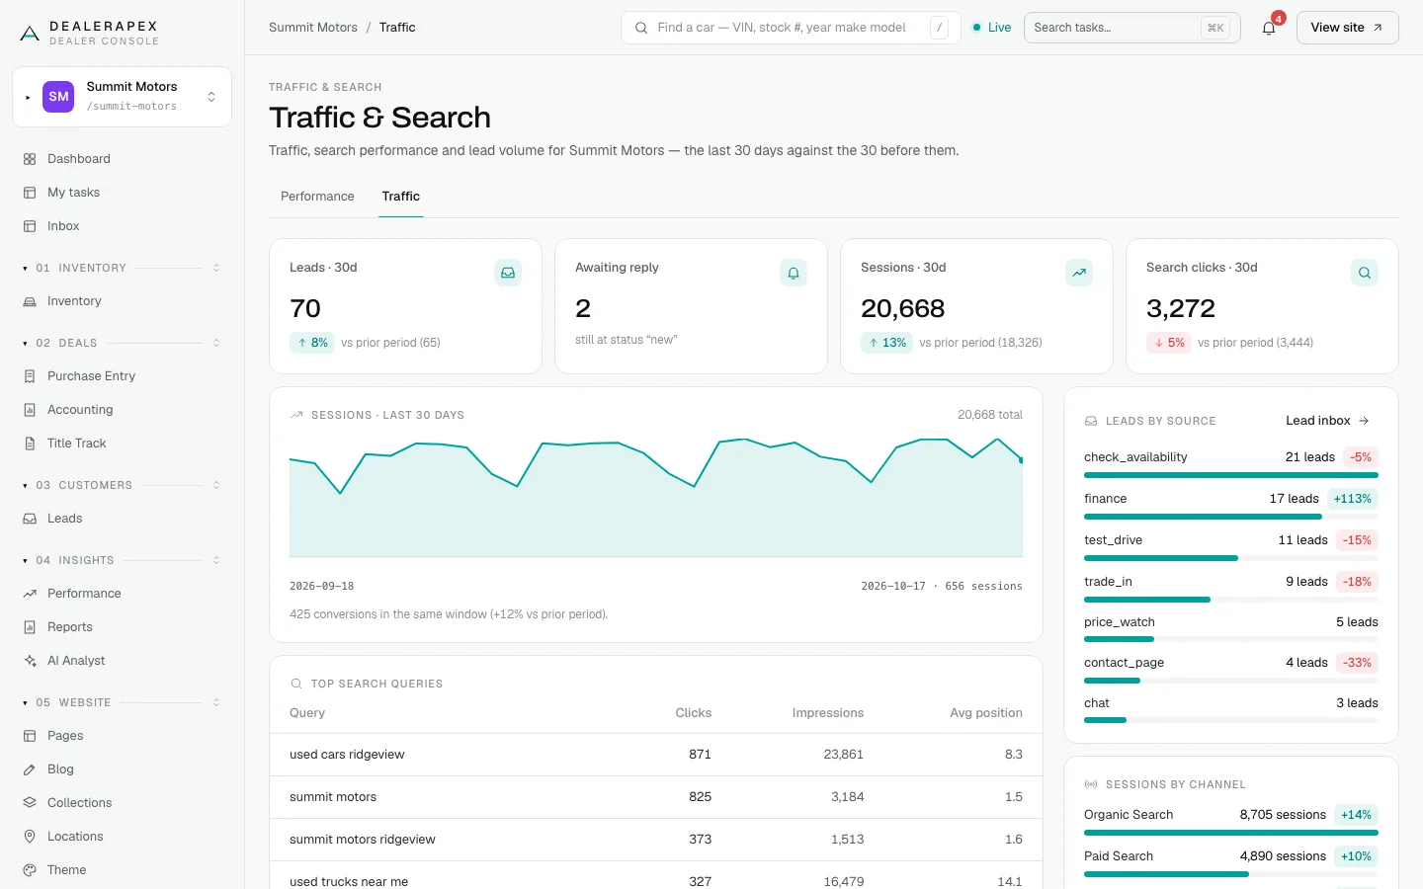1423x889 pixels.
Task: Click the Organic Search sessions bar
Action: 1231,833
